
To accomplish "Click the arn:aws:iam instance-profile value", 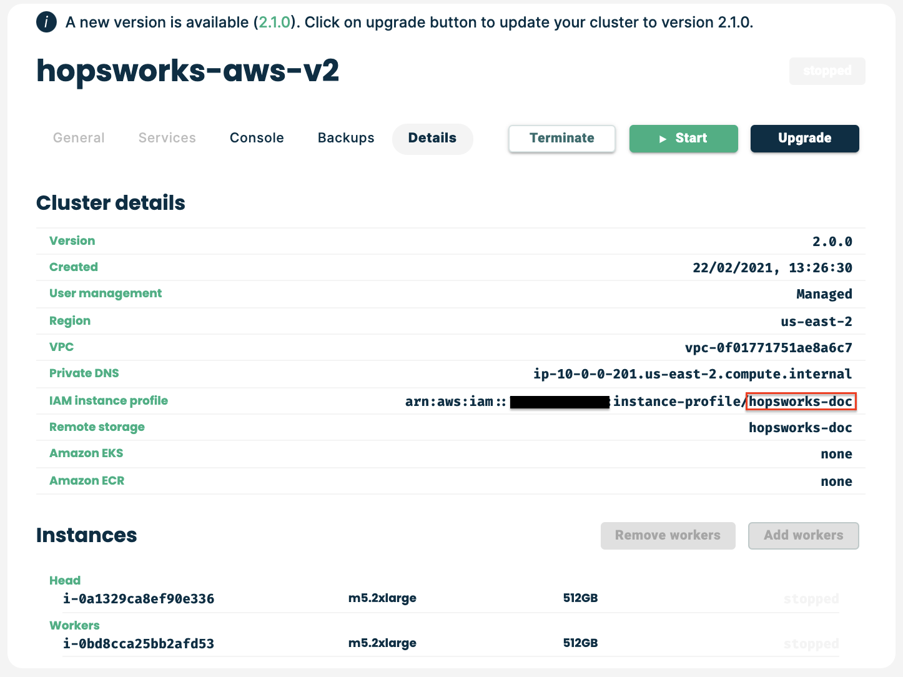I will [x=629, y=402].
